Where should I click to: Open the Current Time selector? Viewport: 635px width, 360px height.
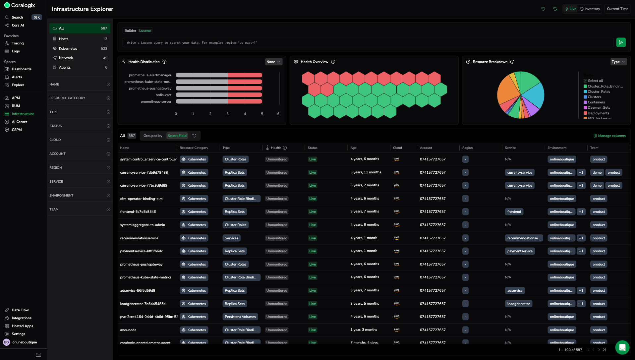pos(617,9)
